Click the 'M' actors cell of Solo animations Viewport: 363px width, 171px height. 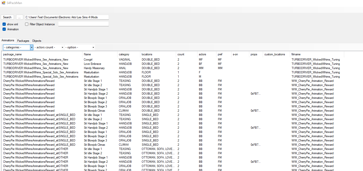[x=200, y=77]
